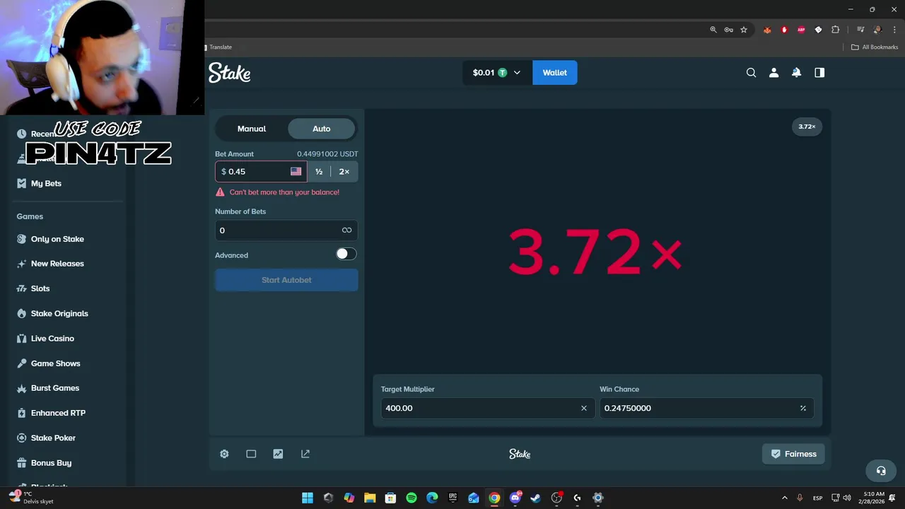Open My Bets in sidebar
Screen dimensions: 905x509
[x=46, y=183]
